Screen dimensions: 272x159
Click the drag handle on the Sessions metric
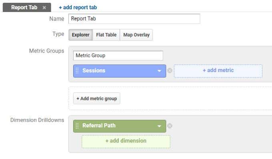point(77,70)
